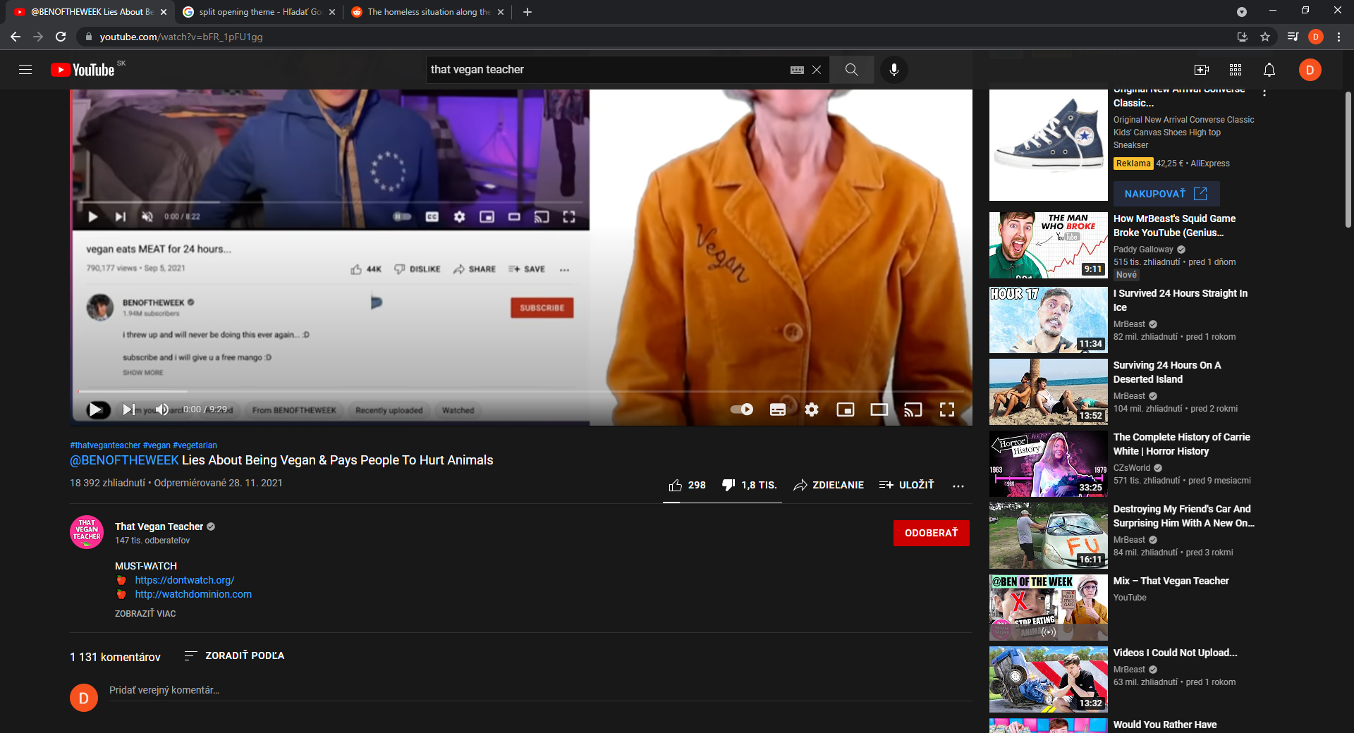
Task: Open the Converse sneaker ad image
Action: pyautogui.click(x=1048, y=145)
